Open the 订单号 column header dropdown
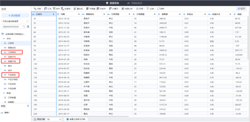Viewport: 250px width, 122px height. [x=53, y=14]
